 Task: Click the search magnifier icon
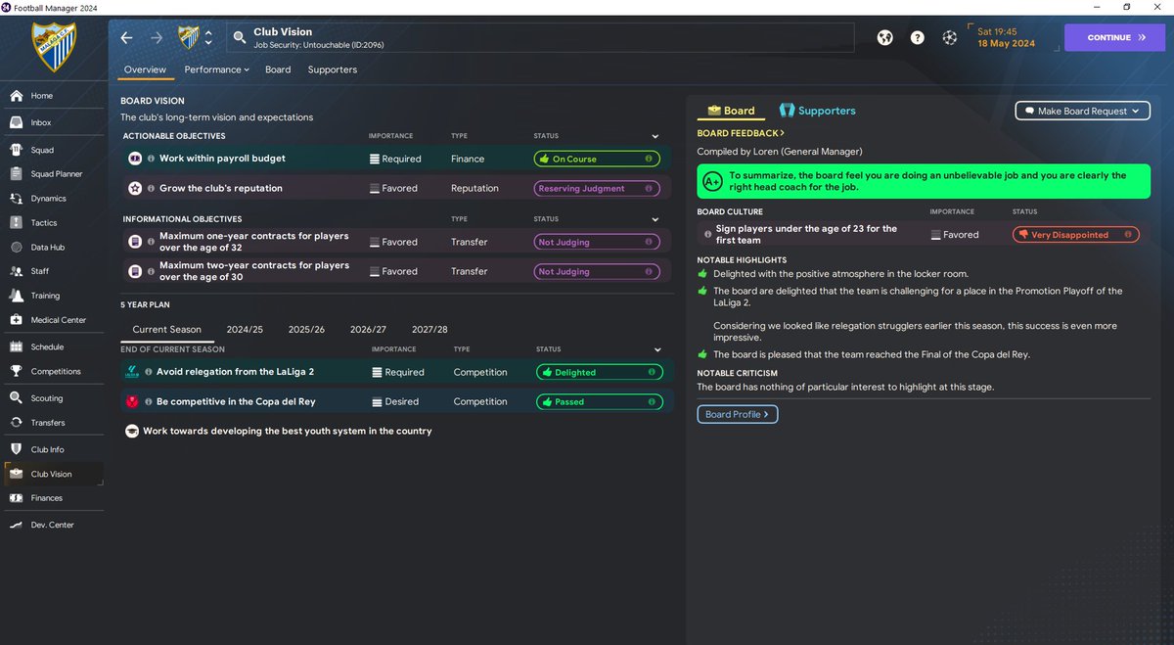click(239, 38)
